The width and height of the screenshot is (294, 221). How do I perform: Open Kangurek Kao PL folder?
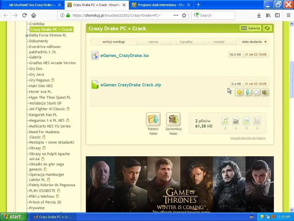click(x=43, y=115)
